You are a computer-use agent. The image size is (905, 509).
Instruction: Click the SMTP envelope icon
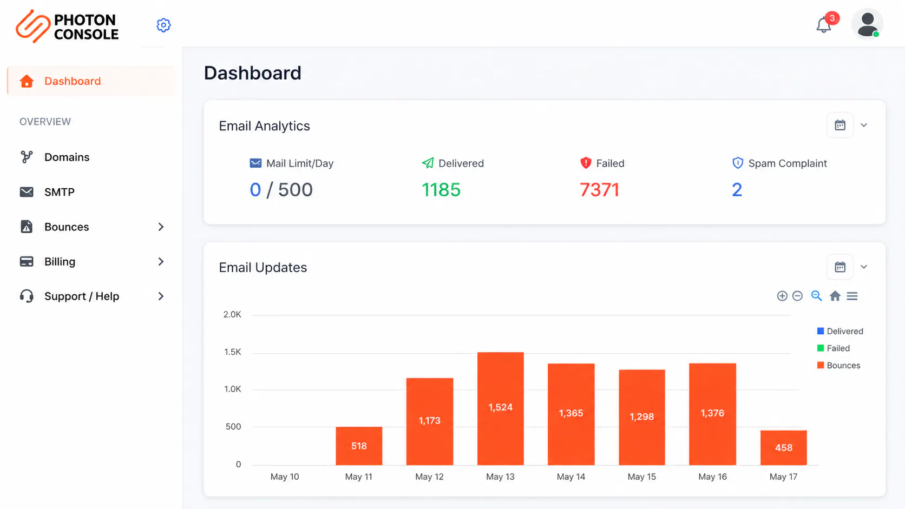(x=27, y=192)
